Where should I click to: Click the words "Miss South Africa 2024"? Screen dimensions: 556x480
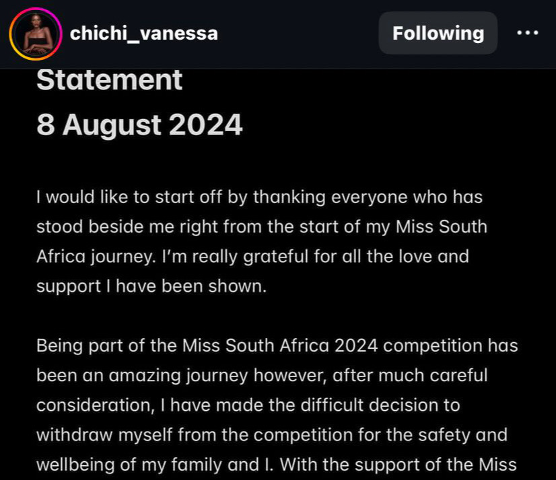(x=280, y=346)
